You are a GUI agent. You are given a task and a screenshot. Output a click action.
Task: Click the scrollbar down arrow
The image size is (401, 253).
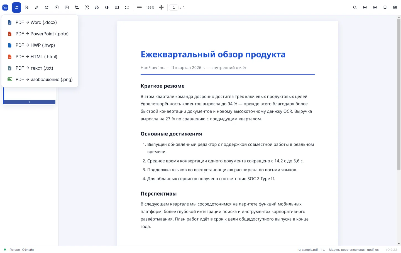coord(399,244)
